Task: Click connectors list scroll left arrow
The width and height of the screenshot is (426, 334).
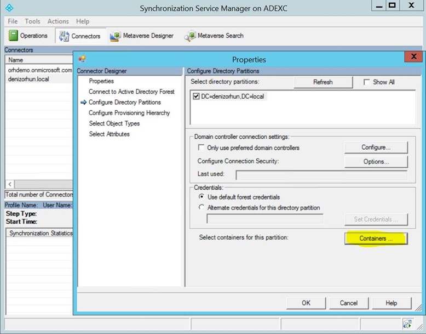Action: coord(10,184)
